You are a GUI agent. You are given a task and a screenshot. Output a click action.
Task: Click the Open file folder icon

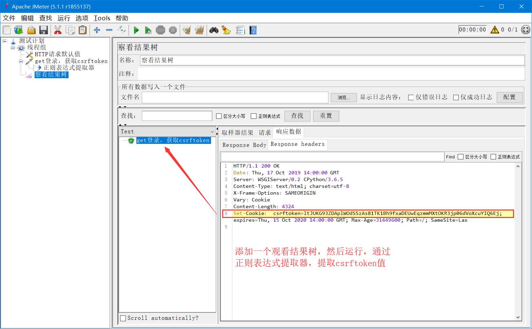[x=31, y=30]
